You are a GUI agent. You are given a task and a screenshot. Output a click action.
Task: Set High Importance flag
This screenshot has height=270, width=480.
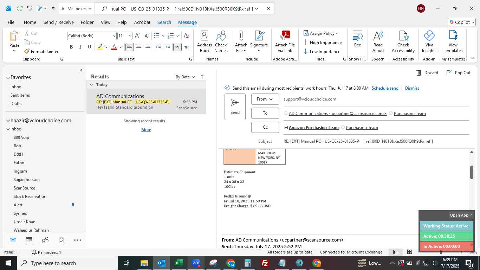tap(322, 42)
